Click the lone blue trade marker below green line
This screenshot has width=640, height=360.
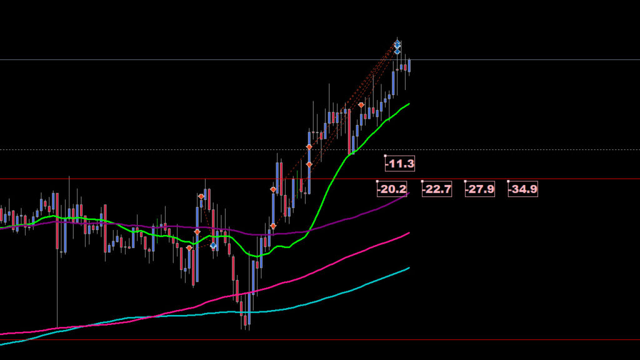(213, 245)
